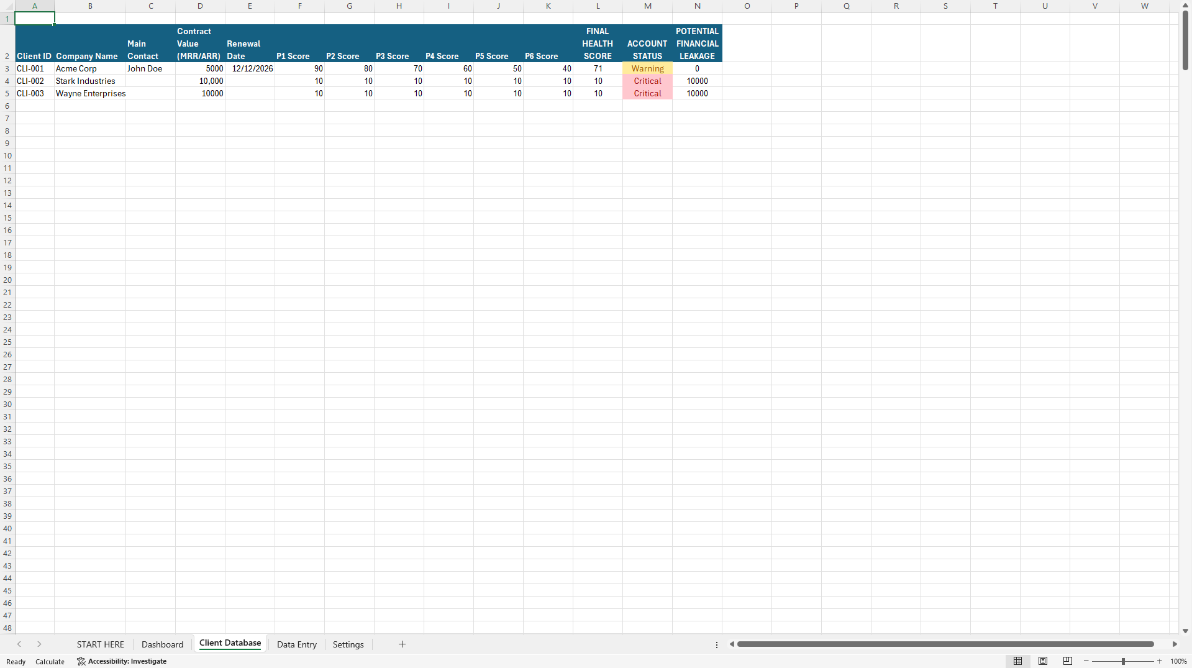Select row 5 header
This screenshot has height=668, width=1192.
(7, 93)
